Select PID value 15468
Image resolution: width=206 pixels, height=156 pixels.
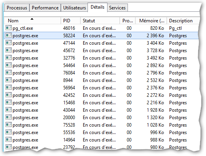click(69, 103)
